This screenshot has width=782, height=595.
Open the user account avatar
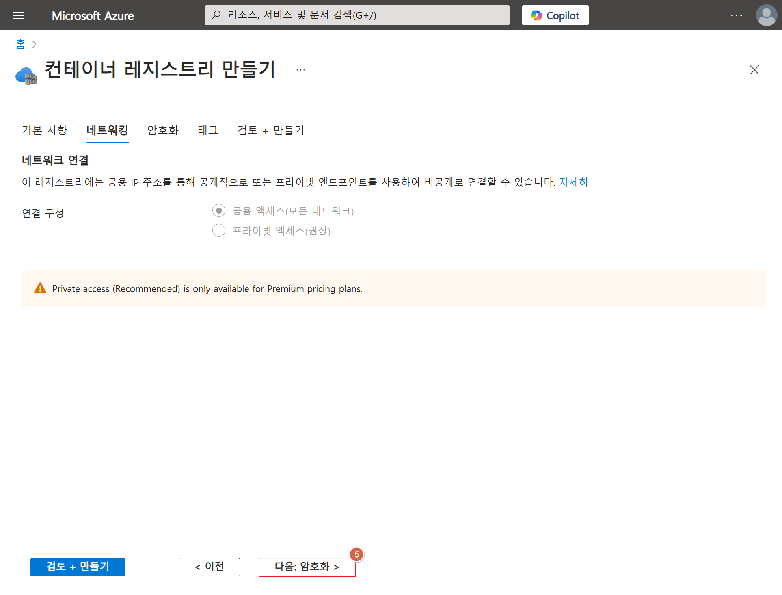tap(766, 15)
